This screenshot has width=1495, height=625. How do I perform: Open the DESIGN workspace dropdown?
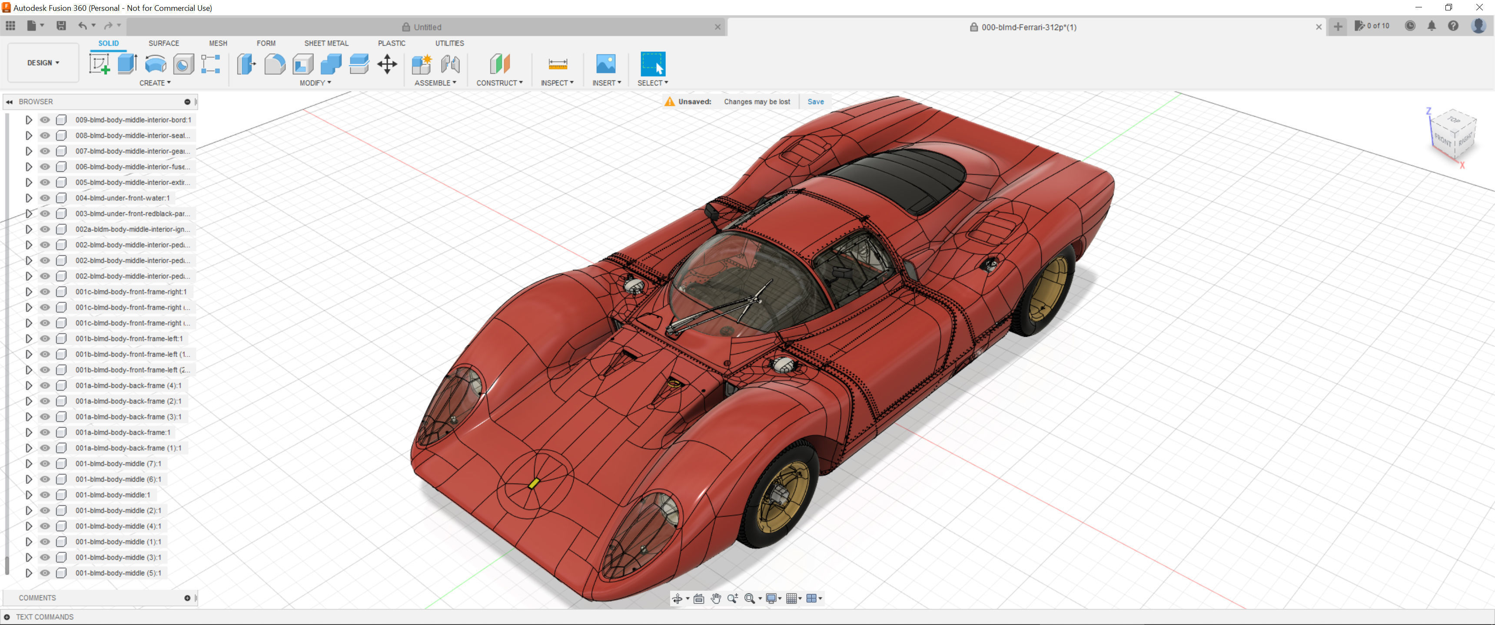click(x=43, y=62)
